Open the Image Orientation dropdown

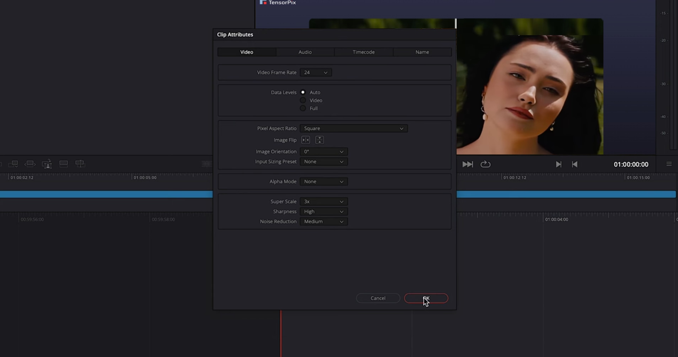(323, 152)
